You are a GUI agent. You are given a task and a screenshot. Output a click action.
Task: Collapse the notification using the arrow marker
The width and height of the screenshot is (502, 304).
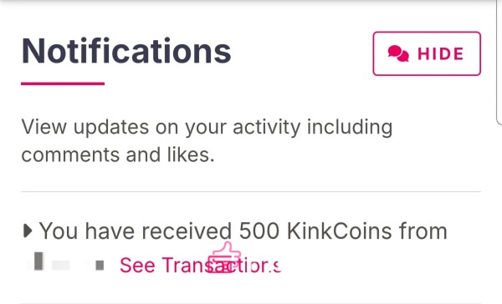(28, 231)
